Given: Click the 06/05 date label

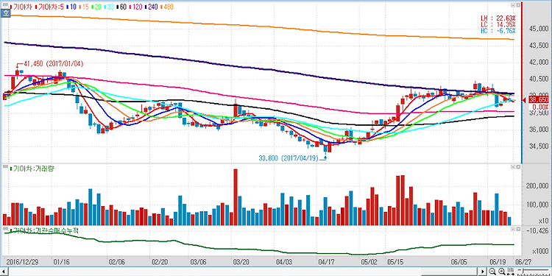Looking at the screenshot, I should [459, 262].
